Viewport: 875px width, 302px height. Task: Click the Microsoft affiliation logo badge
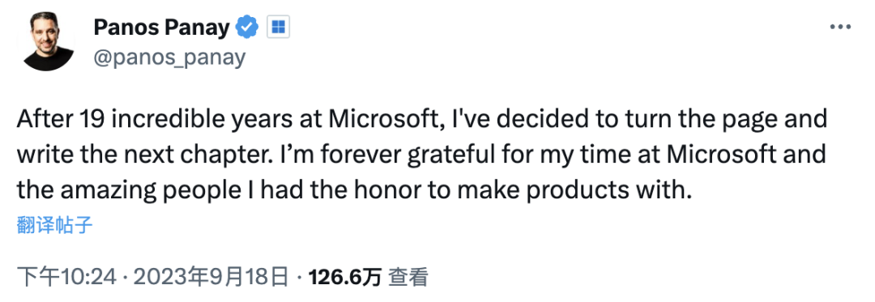coord(278,27)
